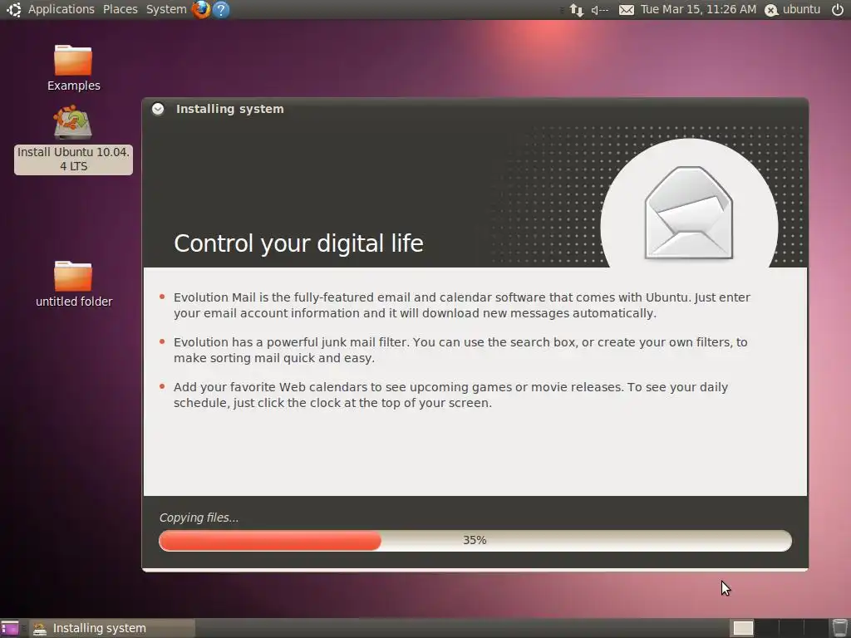The image size is (851, 638).
Task: Click the Ubuntu logo in Applications menu
Action: [13, 9]
